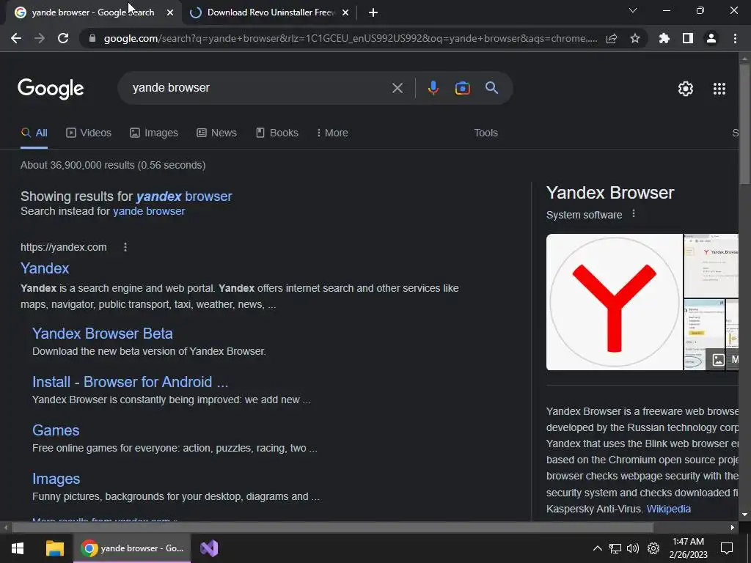Screen dimensions: 751x563
Task: Open the top-right Yandex Browser screenshot thumbnail
Action: 711,265
